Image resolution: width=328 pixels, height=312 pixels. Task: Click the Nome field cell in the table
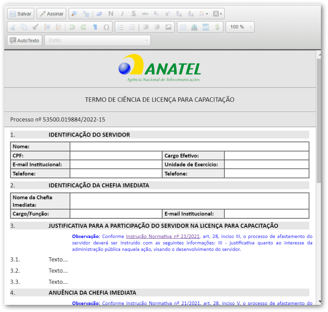189,147
